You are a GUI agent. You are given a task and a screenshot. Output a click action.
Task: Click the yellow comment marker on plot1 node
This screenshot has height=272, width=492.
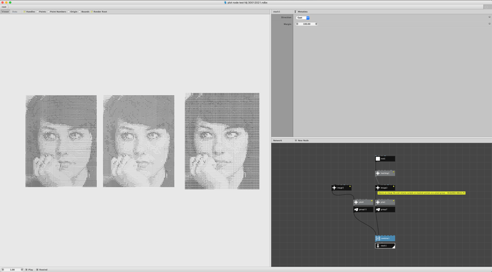(x=394, y=201)
